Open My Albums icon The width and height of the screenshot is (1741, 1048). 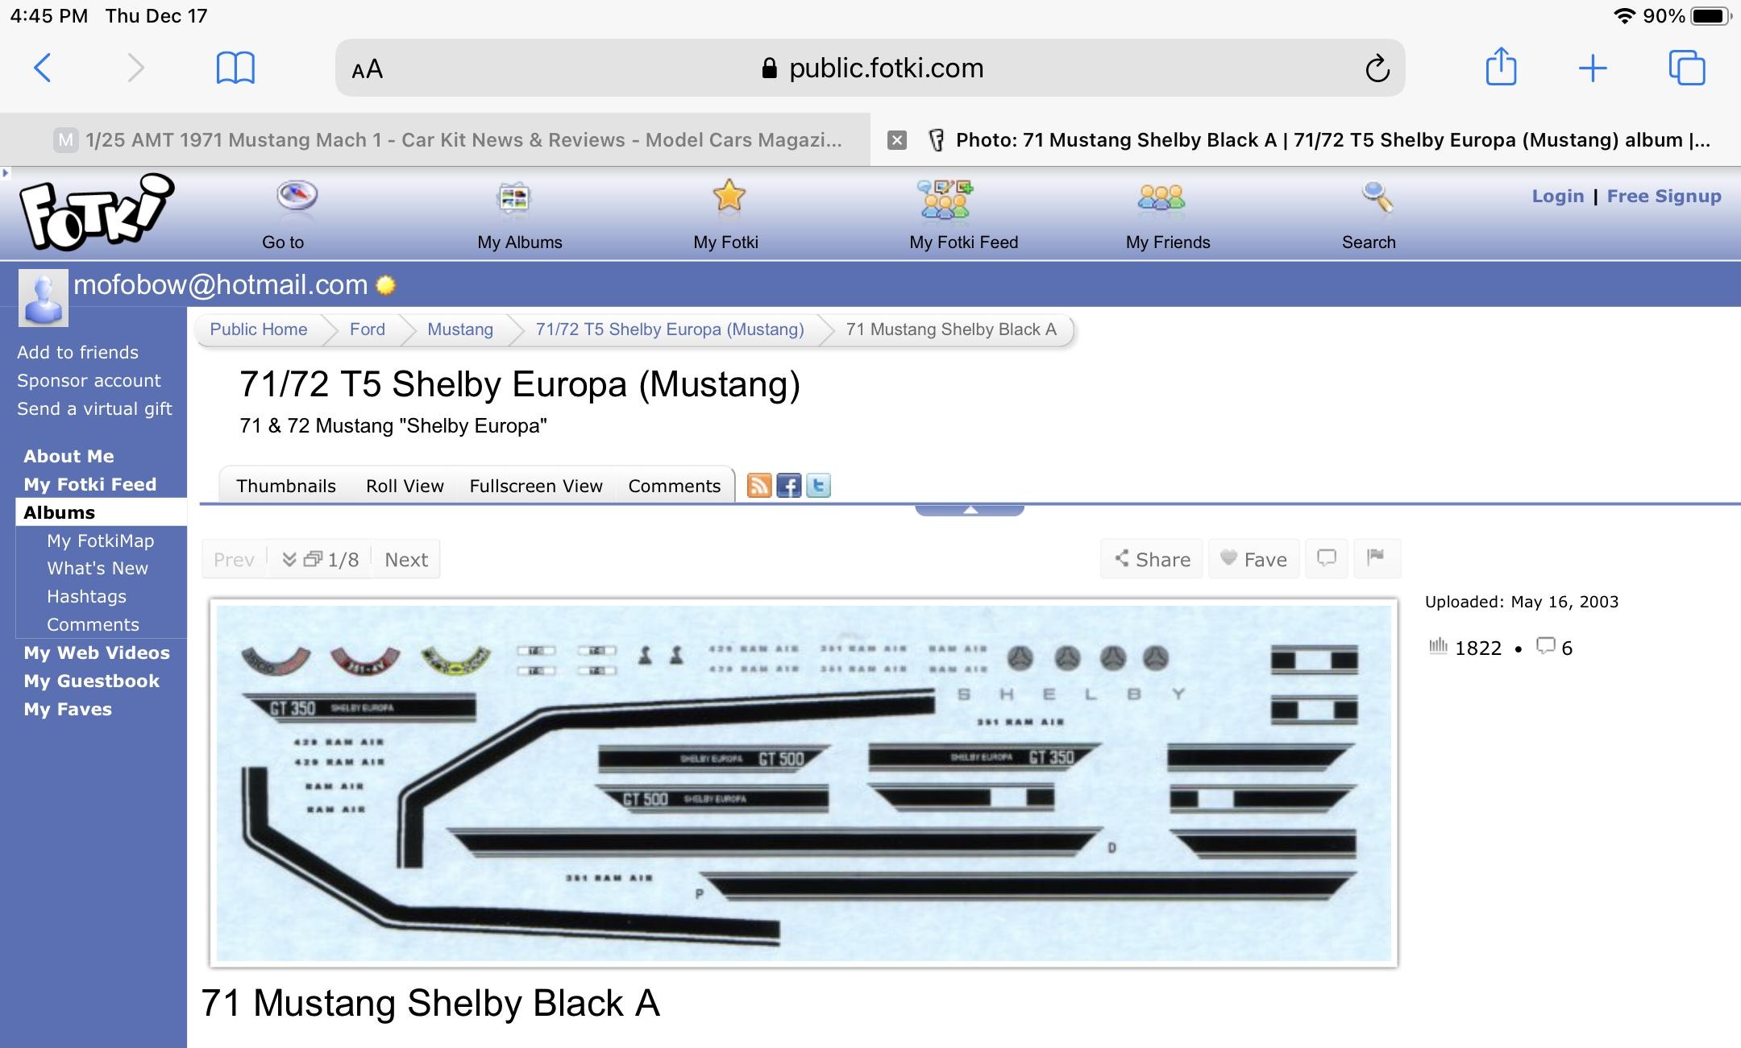[513, 197]
